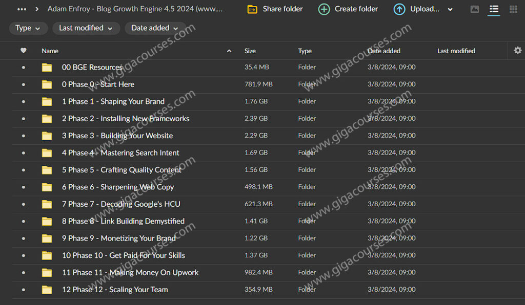Switch to thumbnail preview view
The height and width of the screenshot is (305, 525).
(x=474, y=9)
